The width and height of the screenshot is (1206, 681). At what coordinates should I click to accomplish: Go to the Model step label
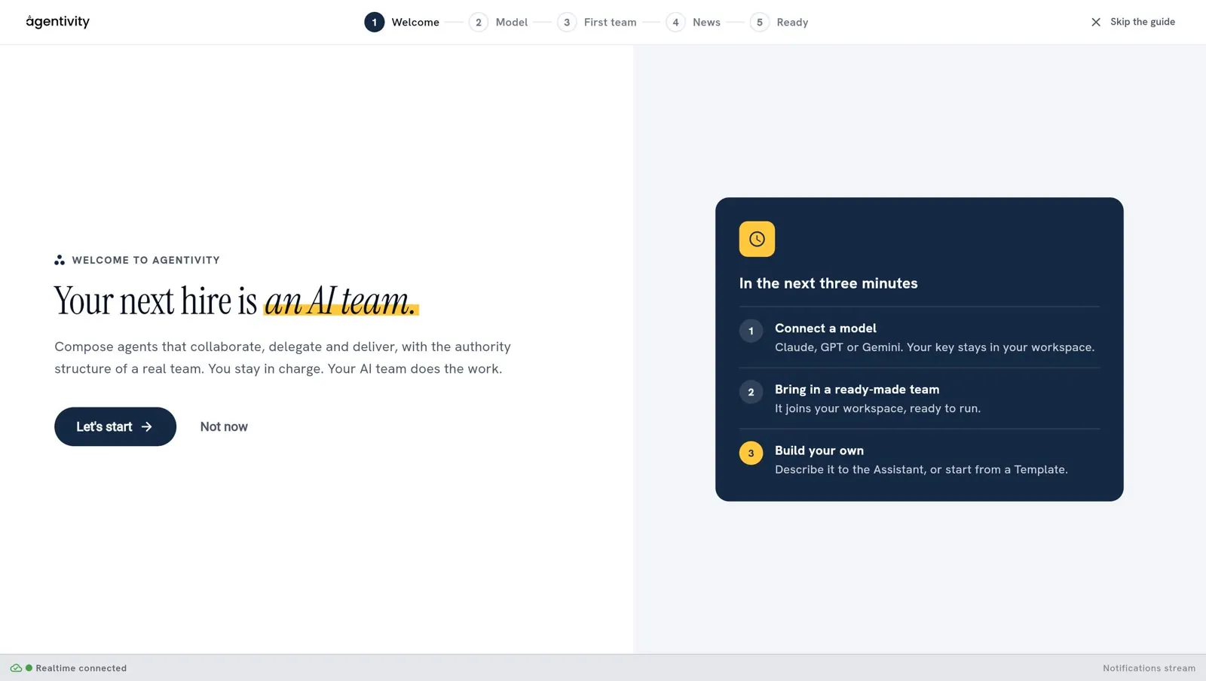pyautogui.click(x=512, y=23)
